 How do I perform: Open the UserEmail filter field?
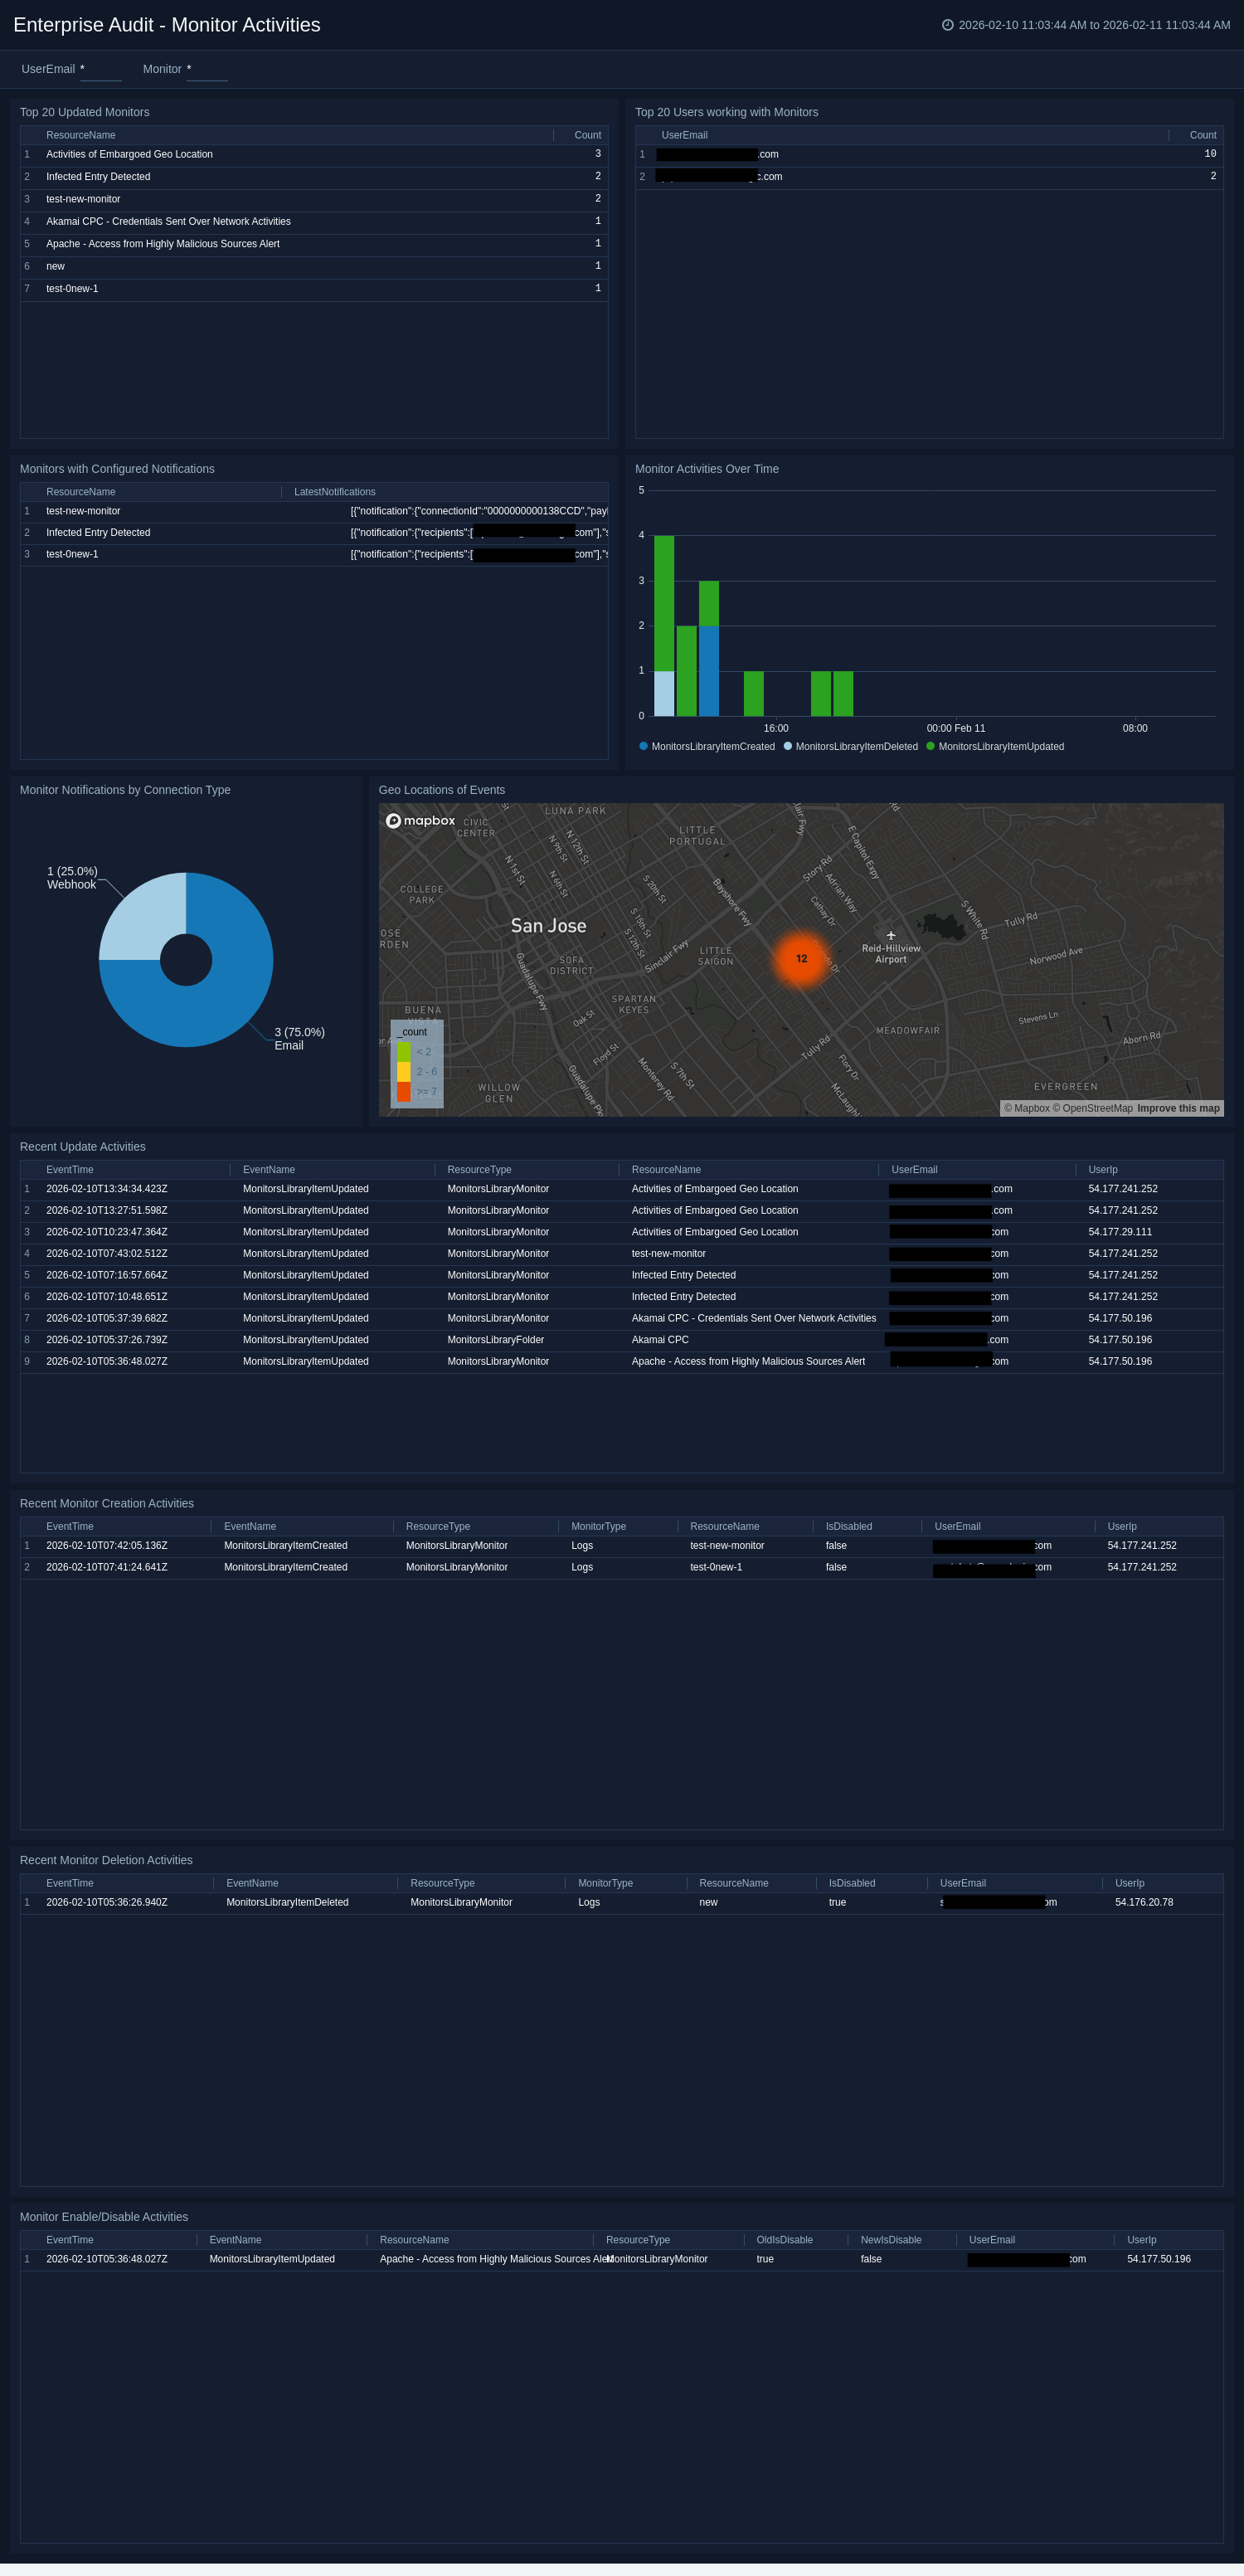click(100, 70)
